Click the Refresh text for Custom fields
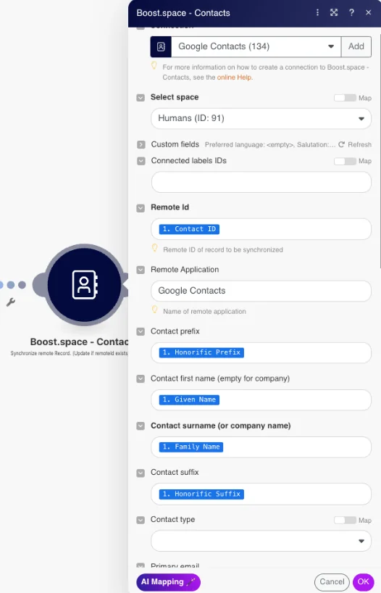This screenshot has height=593, width=381. 359,144
